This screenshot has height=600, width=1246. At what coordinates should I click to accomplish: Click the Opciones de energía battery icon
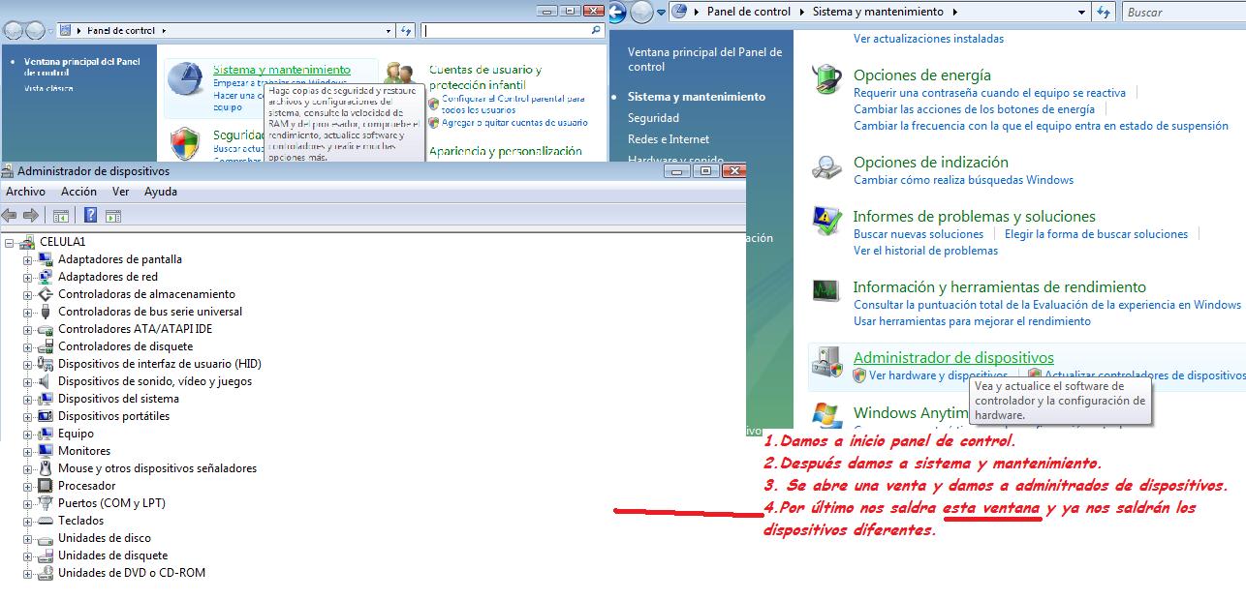826,77
